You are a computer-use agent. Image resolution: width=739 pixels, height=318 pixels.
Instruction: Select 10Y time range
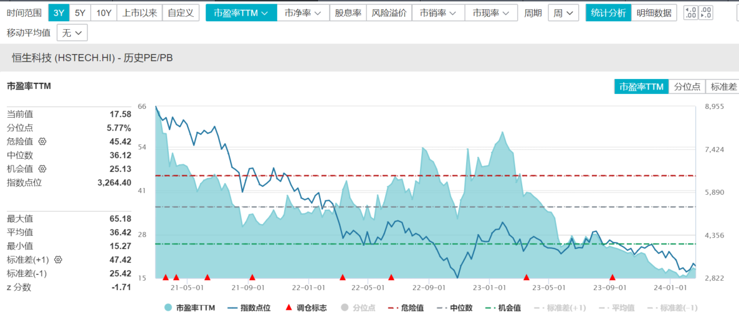click(103, 12)
